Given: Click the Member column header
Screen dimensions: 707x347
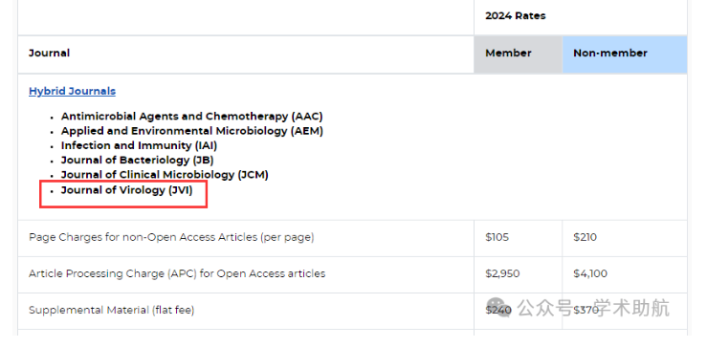Looking at the screenshot, I should point(508,54).
